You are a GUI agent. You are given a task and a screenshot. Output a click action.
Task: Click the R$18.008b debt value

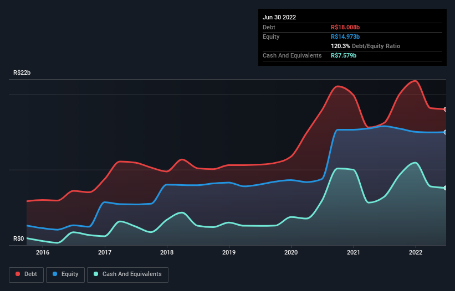pyautogui.click(x=345, y=27)
